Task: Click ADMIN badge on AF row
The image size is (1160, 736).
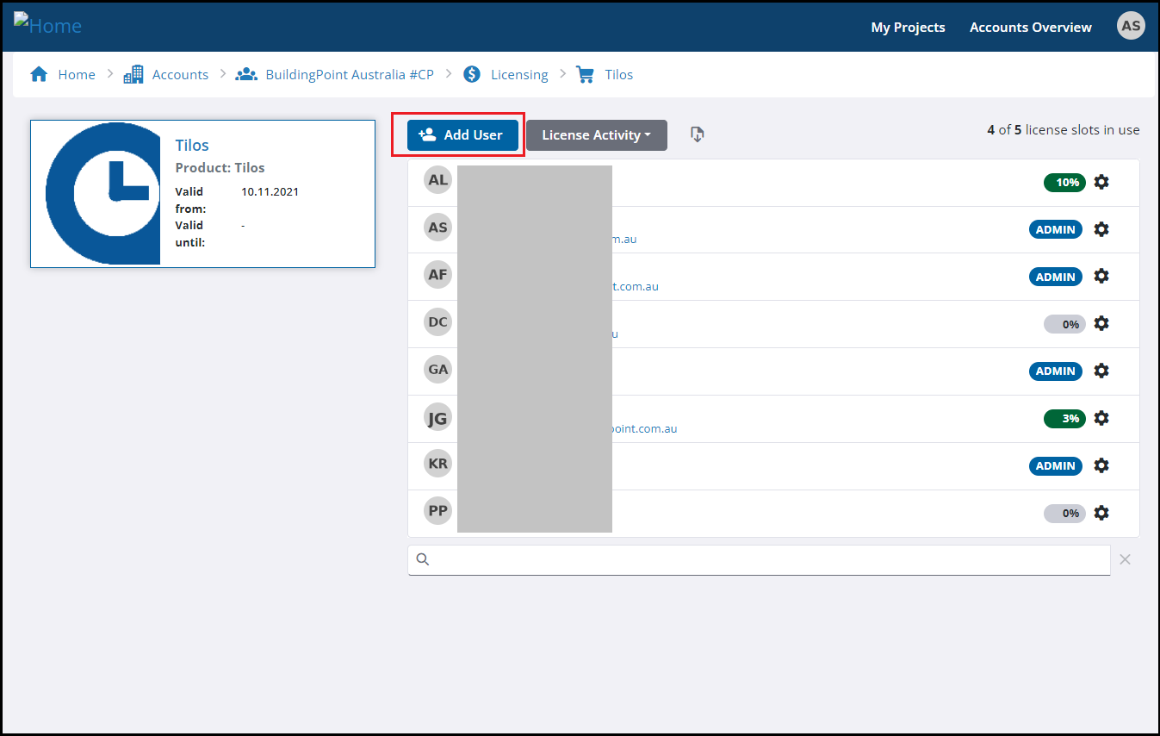Action: [1056, 277]
